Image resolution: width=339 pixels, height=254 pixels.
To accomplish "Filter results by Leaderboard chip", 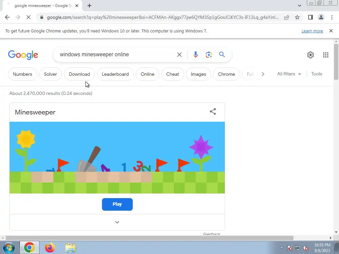I will (x=115, y=74).
